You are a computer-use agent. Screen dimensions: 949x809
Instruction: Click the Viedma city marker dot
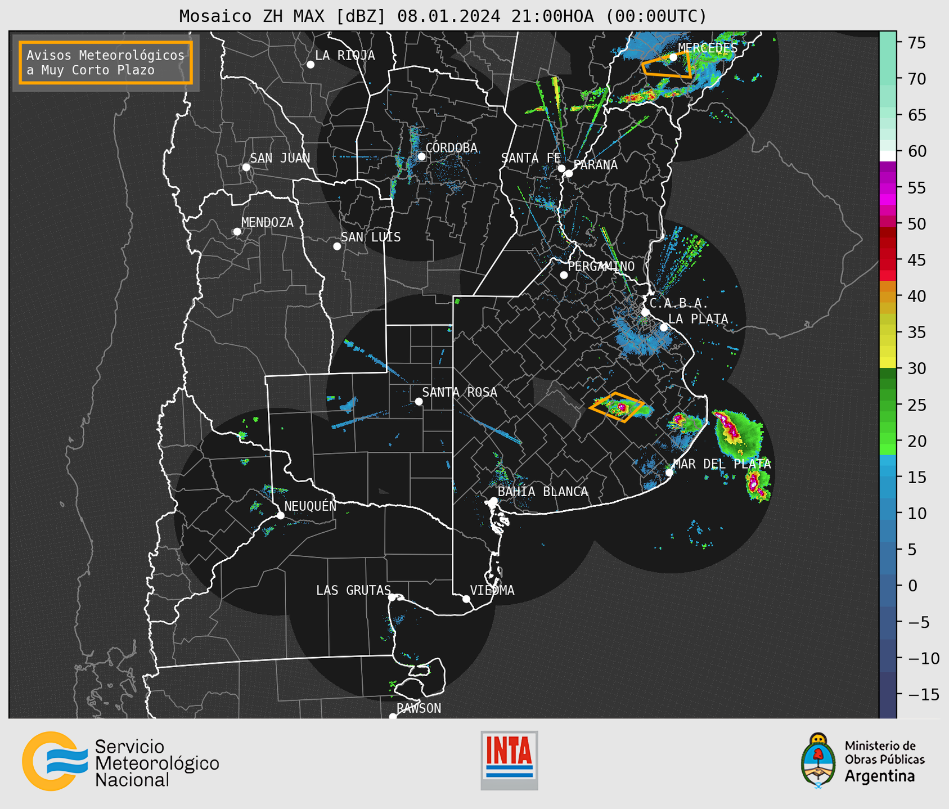(x=466, y=599)
